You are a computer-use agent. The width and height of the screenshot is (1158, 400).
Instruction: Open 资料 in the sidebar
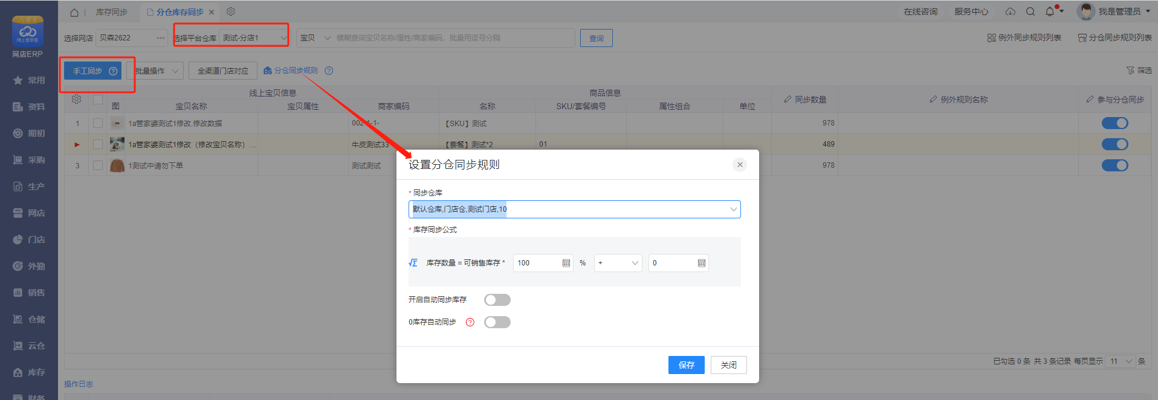coord(29,107)
